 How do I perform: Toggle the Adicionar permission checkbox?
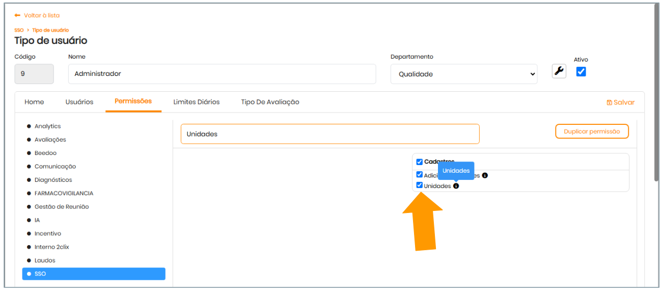click(x=419, y=175)
